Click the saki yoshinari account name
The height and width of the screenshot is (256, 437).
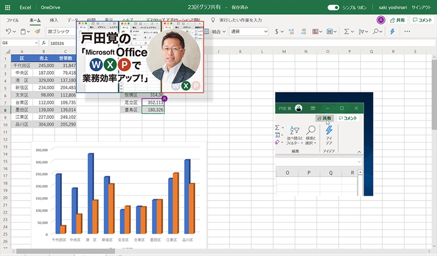tap(393, 8)
